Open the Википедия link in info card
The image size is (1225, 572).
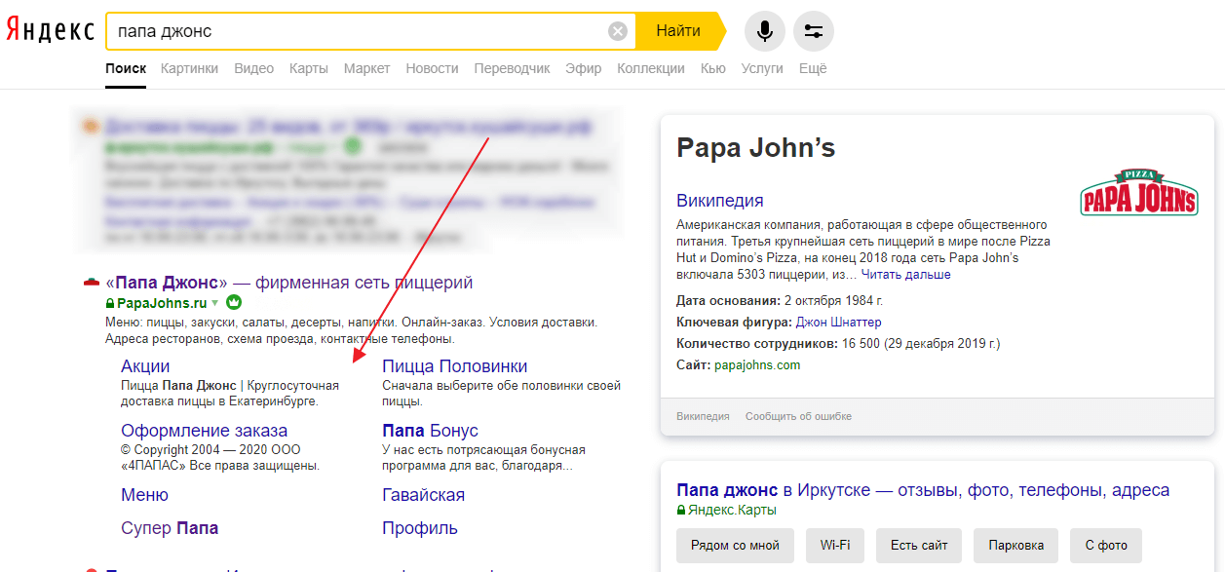[719, 201]
